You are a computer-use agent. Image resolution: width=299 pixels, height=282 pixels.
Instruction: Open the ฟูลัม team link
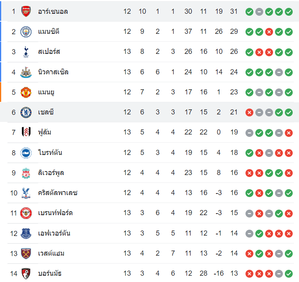[44, 133]
